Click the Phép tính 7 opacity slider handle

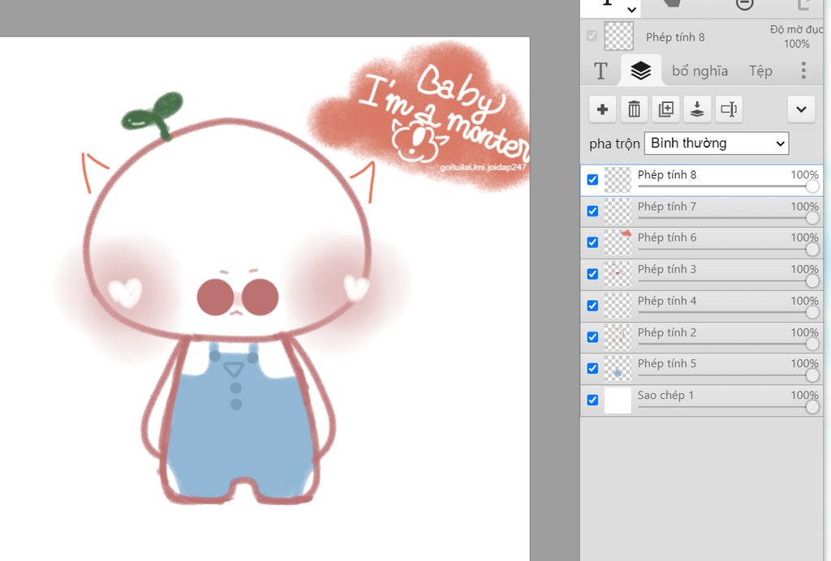(812, 218)
